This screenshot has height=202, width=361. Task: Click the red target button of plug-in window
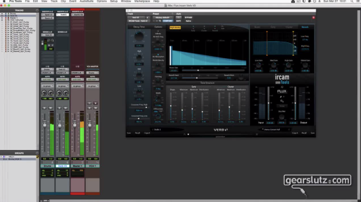pyautogui.click(x=313, y=17)
